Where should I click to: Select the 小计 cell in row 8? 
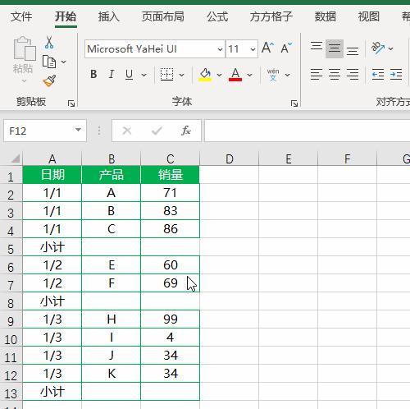point(52,301)
